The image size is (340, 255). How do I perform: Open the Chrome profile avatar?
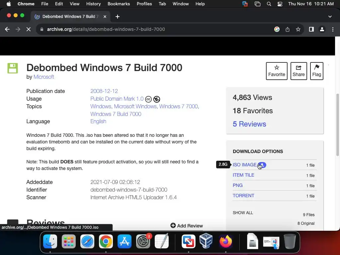322,29
